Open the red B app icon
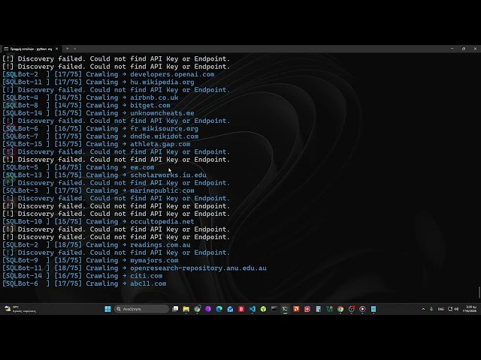This screenshot has height=360, width=481. [241, 309]
